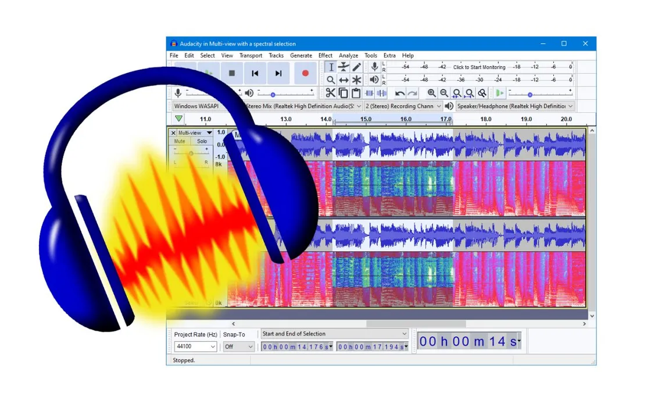Open the Help menu

click(x=407, y=55)
